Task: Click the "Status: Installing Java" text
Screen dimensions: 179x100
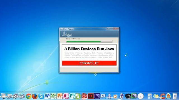Action: pos(73,39)
